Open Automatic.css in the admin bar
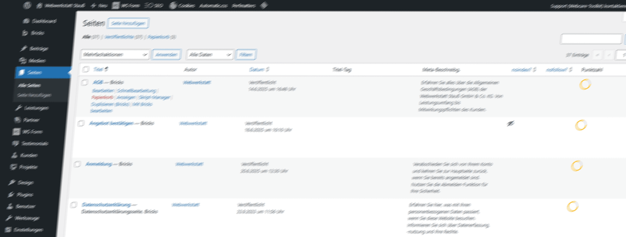This screenshot has width=626, height=237. (x=213, y=6)
